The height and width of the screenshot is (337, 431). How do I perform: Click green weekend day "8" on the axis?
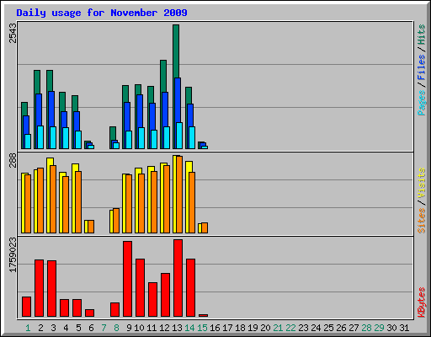(116, 328)
